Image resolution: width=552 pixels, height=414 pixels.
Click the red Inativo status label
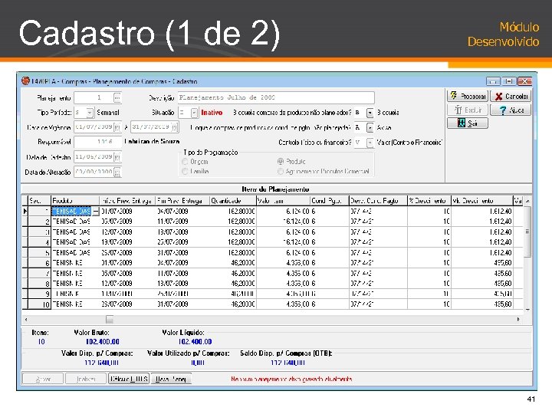pos(212,113)
